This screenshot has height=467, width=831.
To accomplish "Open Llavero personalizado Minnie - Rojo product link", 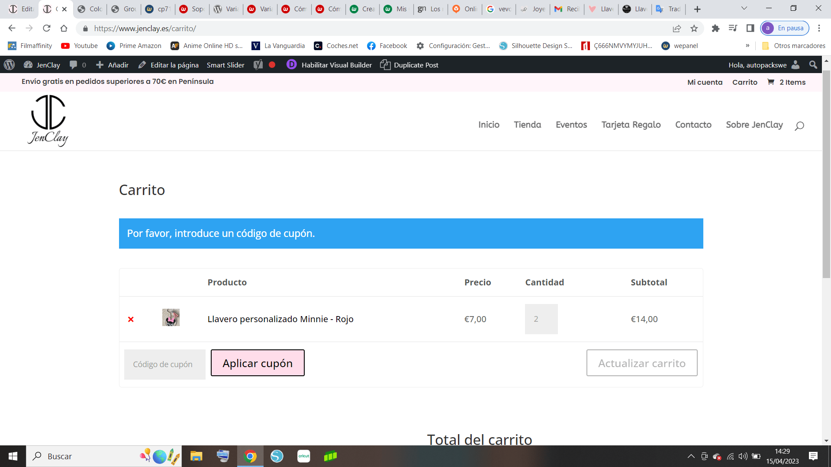I will [x=280, y=319].
